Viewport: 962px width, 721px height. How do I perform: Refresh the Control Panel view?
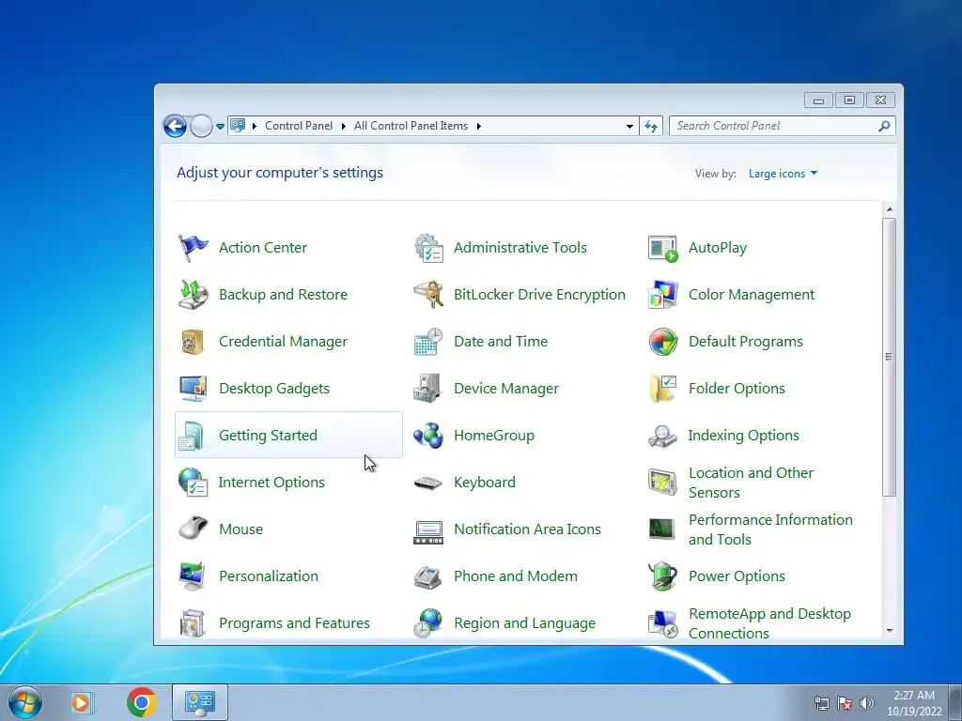[x=651, y=127]
